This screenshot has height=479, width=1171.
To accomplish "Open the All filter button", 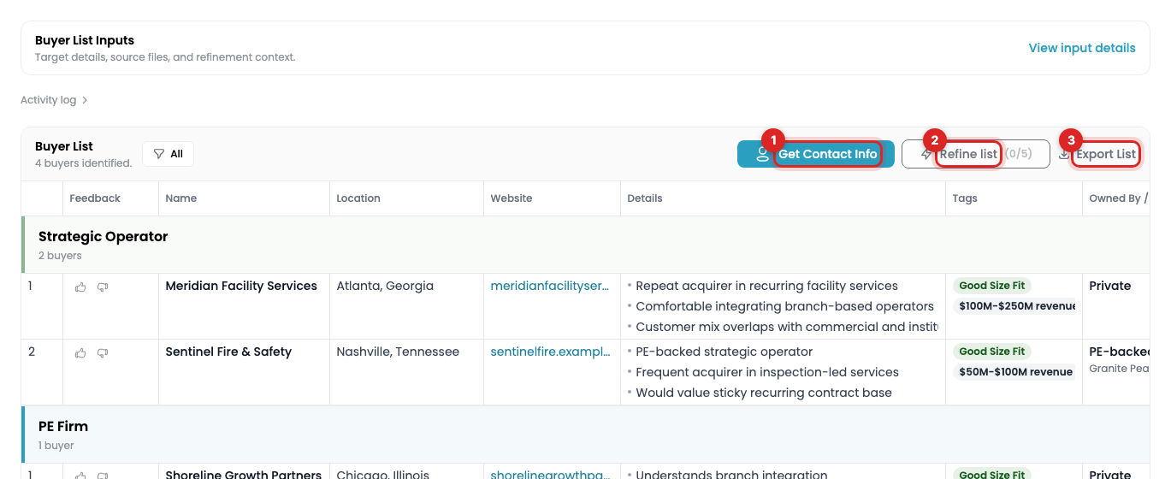I will (x=168, y=154).
